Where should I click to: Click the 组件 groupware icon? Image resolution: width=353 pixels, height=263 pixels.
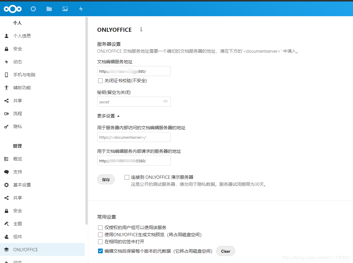[x=6, y=237]
